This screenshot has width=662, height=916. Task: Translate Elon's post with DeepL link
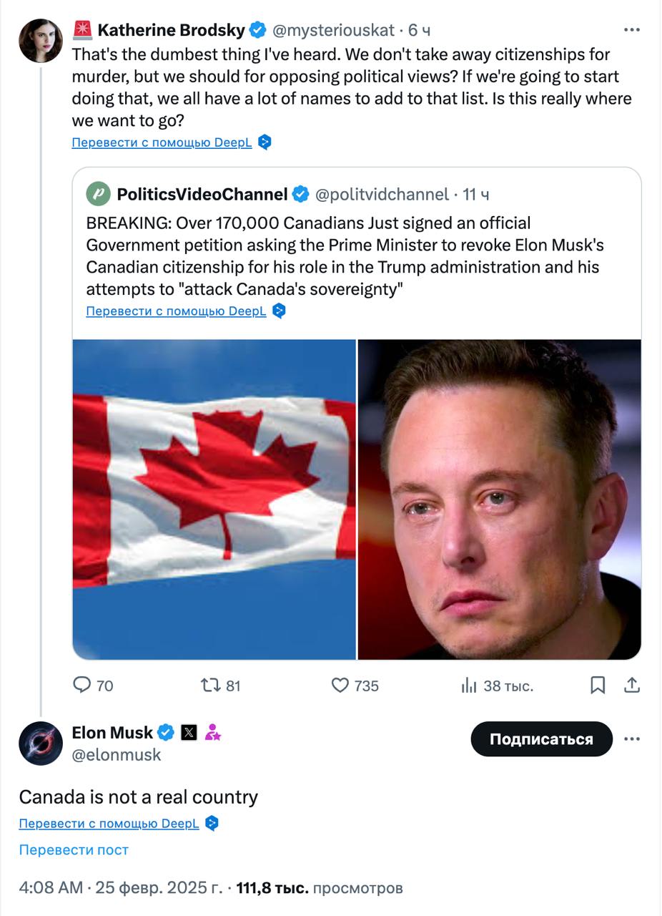point(109,823)
